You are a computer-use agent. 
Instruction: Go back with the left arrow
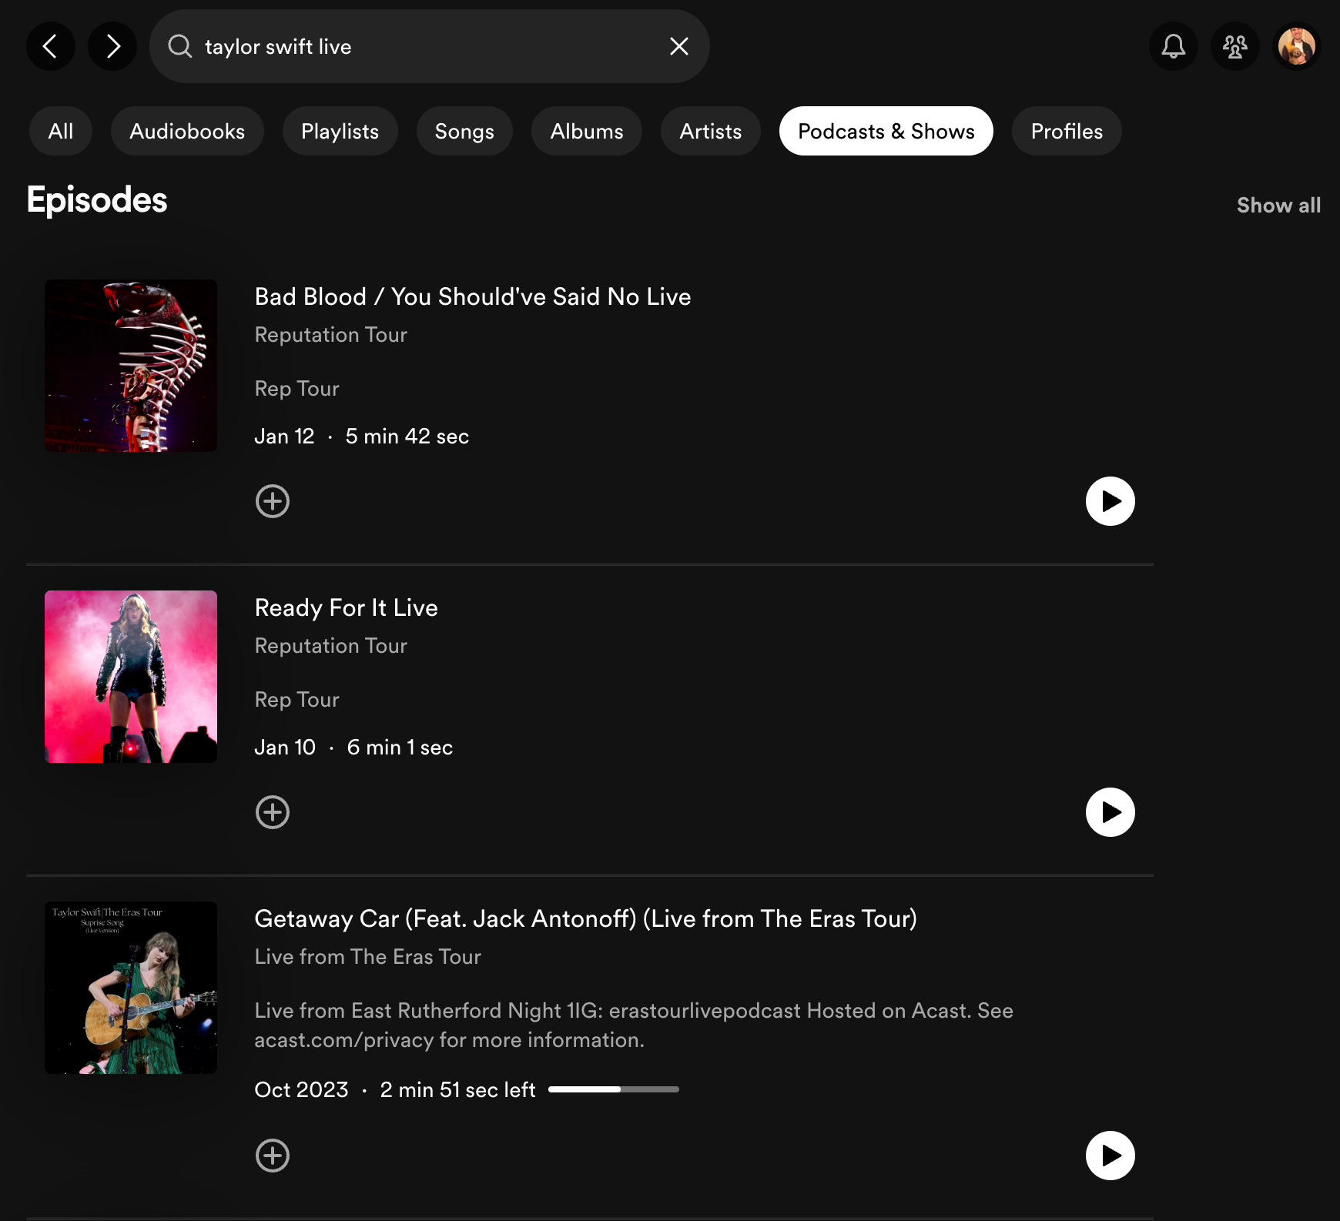(50, 46)
